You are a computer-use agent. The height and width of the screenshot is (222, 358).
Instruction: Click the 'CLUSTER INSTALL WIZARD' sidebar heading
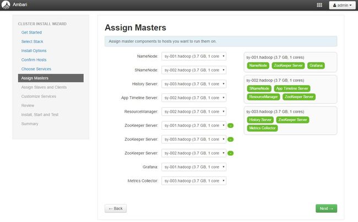[x=42, y=24]
